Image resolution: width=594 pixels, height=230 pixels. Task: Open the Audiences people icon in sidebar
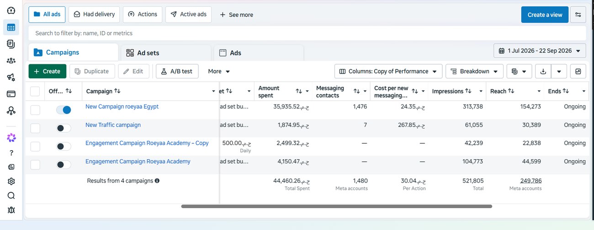pyautogui.click(x=11, y=60)
